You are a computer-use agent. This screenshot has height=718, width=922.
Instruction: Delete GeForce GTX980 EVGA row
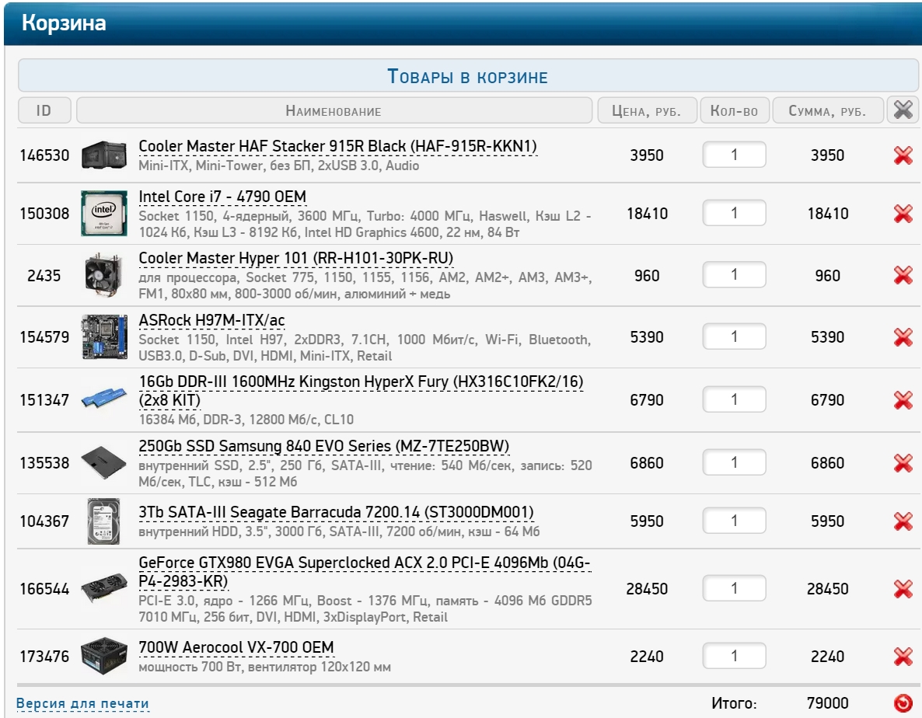903,589
